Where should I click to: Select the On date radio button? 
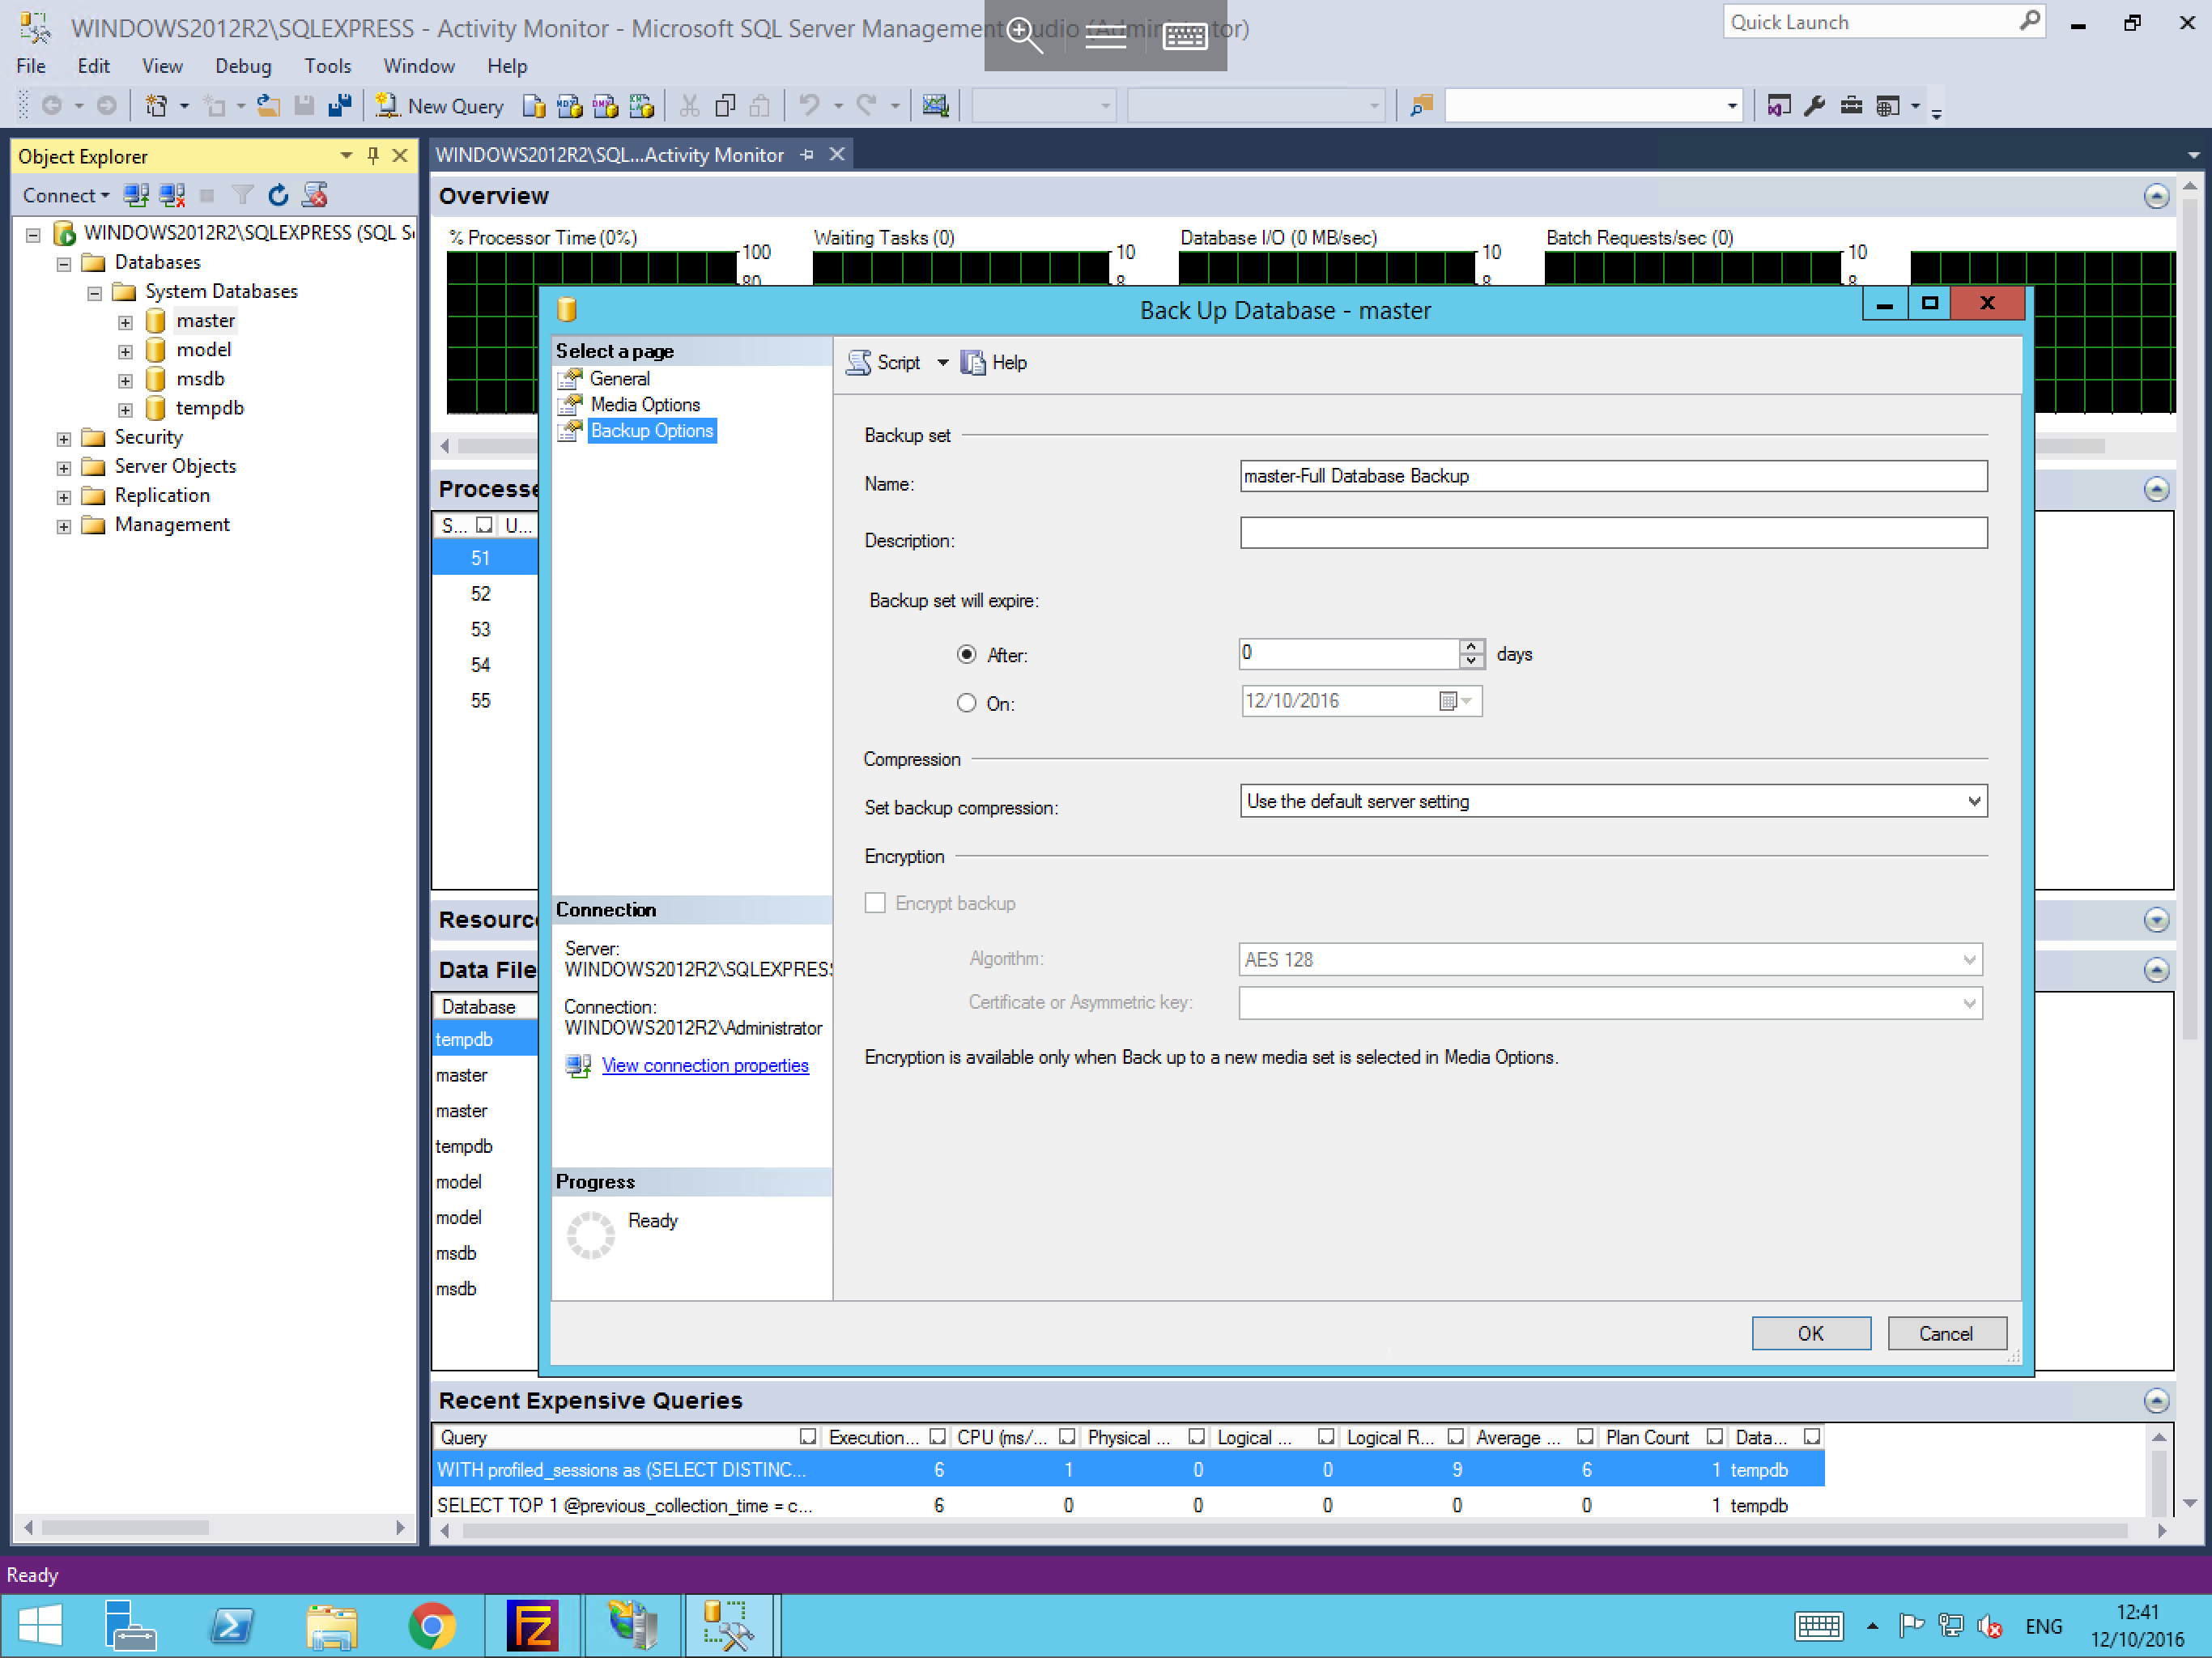pyautogui.click(x=966, y=703)
